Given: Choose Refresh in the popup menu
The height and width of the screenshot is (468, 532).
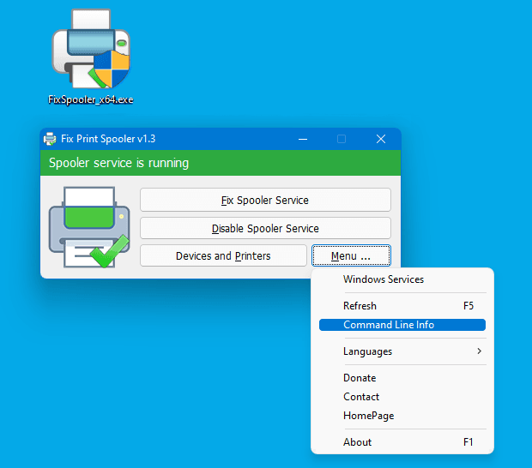Looking at the screenshot, I should 360,306.
